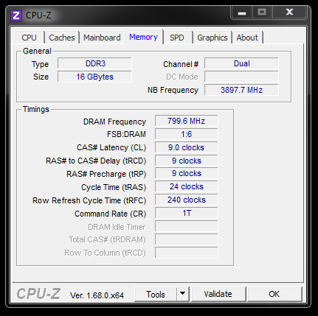Click the Tools button
This screenshot has width=318, height=316.
pos(156,294)
